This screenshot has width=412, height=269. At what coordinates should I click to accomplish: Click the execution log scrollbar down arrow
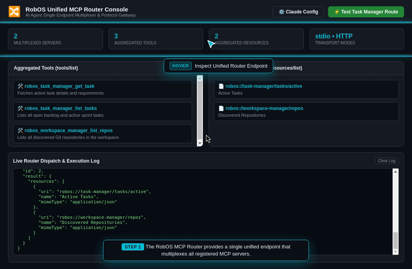pyautogui.click(x=395, y=252)
